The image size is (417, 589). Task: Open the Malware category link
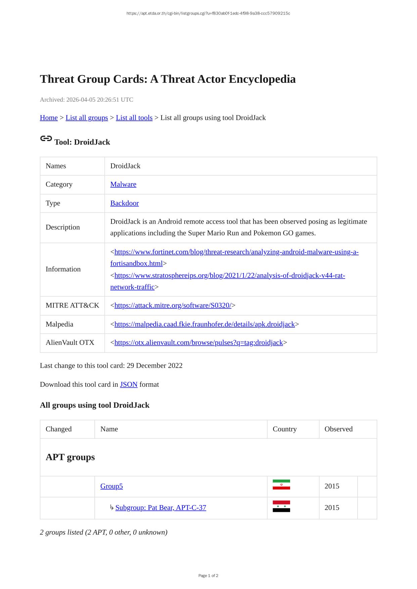pyautogui.click(x=123, y=184)
